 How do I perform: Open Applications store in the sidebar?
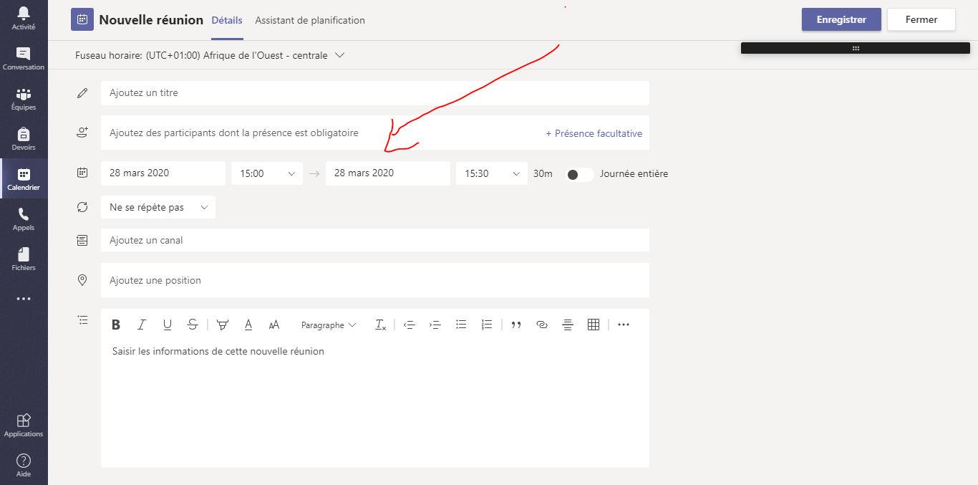tap(24, 426)
